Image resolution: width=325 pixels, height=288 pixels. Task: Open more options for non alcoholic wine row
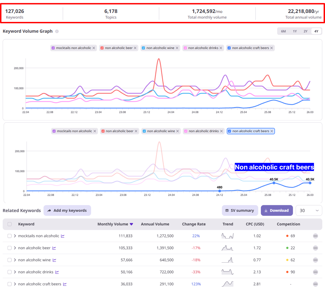(315, 260)
